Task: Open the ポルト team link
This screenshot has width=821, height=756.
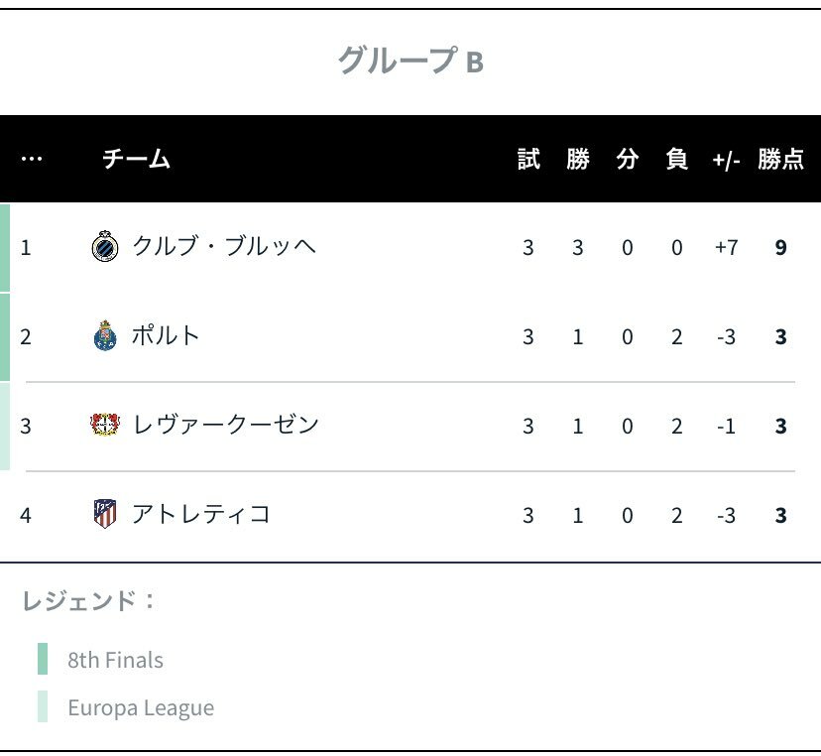Action: click(166, 335)
